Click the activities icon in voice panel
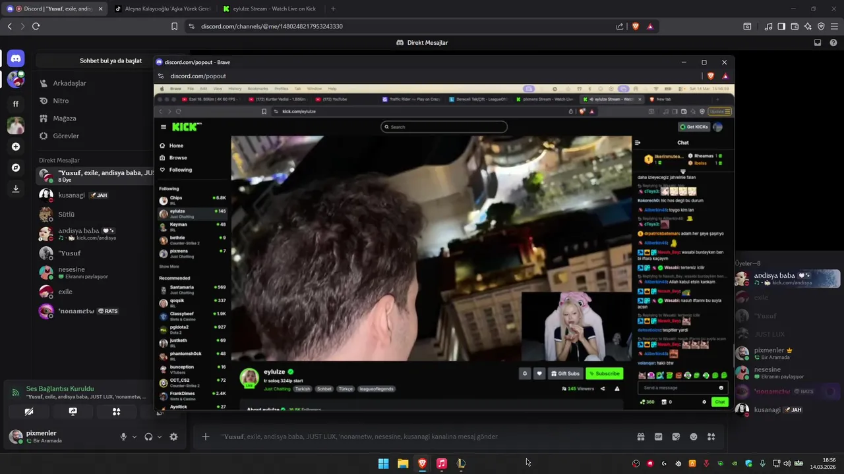This screenshot has width=844, height=474. pos(116,411)
